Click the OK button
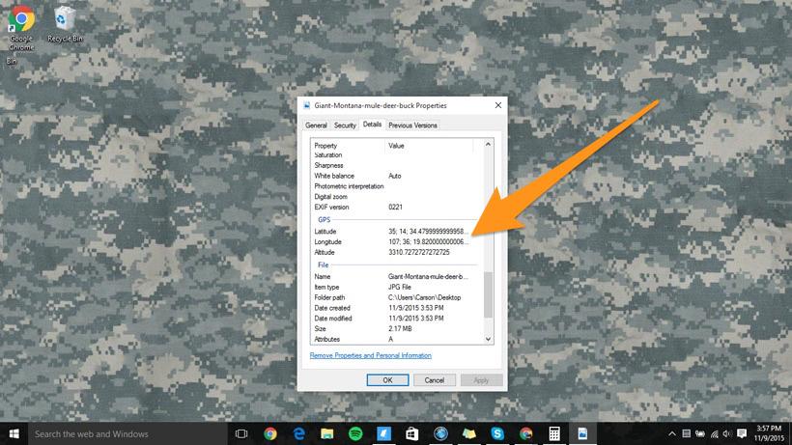 pyautogui.click(x=387, y=380)
